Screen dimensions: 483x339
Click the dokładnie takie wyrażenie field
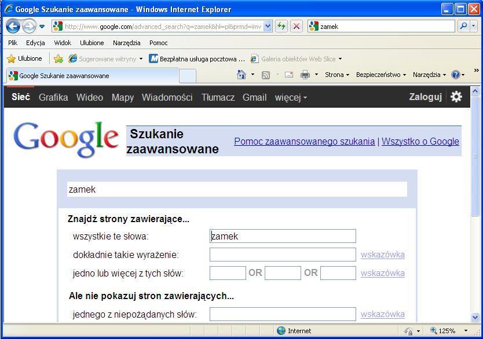tap(283, 255)
